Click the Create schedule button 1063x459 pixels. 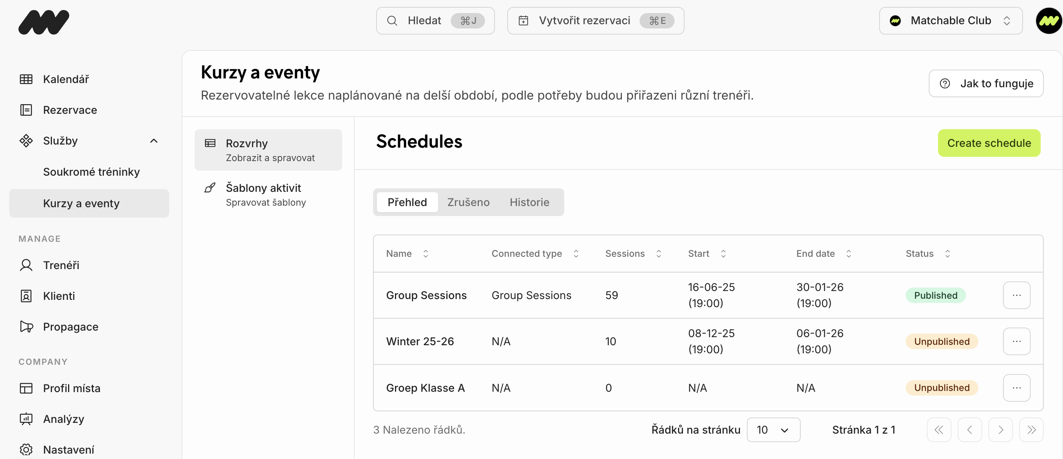click(x=989, y=143)
